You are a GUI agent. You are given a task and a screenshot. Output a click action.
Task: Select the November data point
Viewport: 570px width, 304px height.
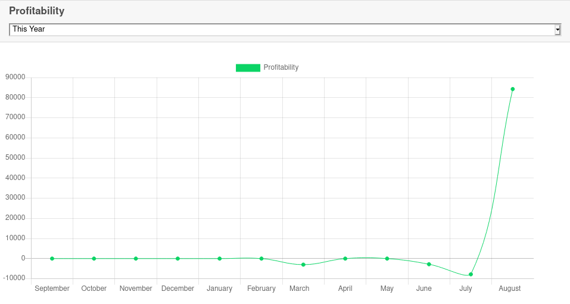[x=136, y=259]
